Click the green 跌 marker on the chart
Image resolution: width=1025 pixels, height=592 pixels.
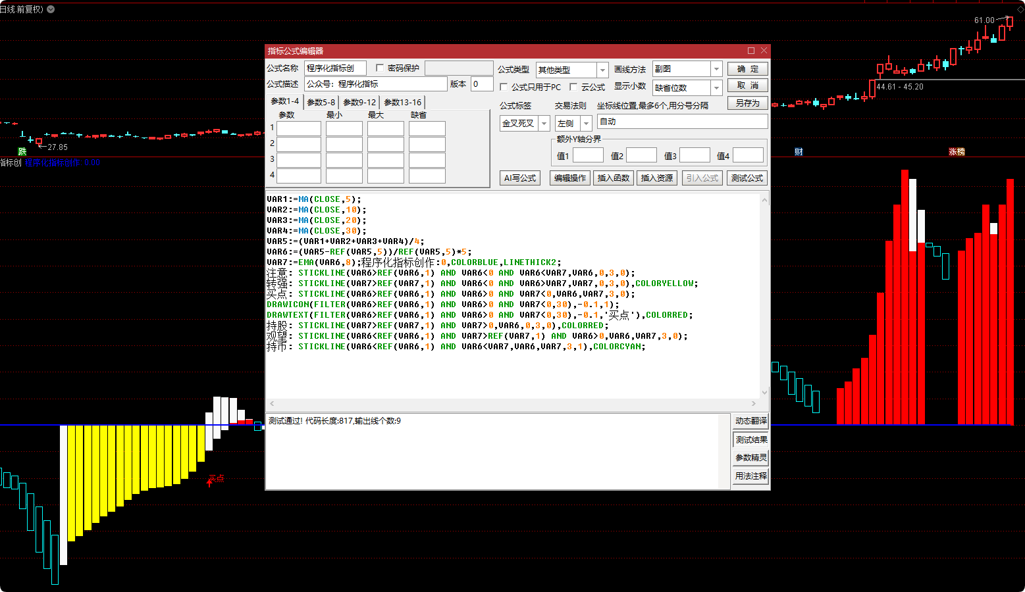[x=22, y=151]
